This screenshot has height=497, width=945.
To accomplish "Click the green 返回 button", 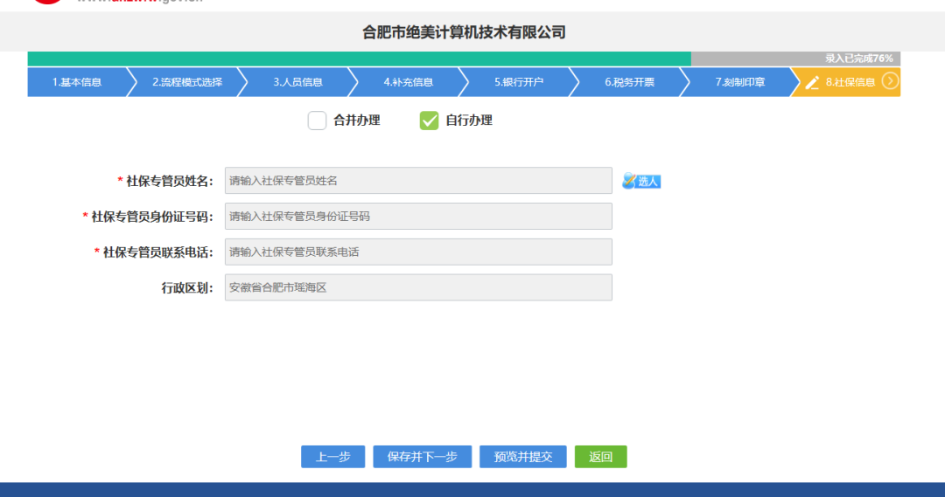I will 601,457.
